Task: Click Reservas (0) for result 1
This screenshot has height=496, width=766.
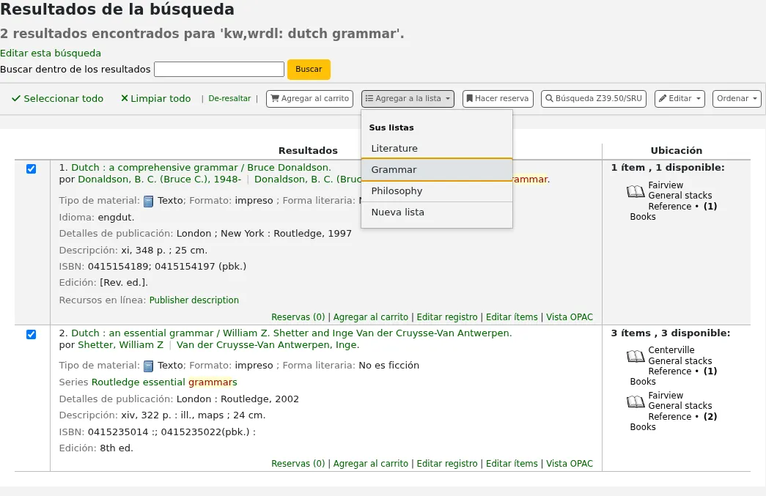Action: coord(298,317)
